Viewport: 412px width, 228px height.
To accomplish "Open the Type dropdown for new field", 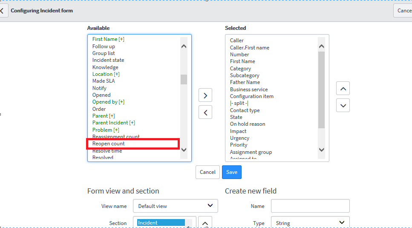I will point(310,223).
